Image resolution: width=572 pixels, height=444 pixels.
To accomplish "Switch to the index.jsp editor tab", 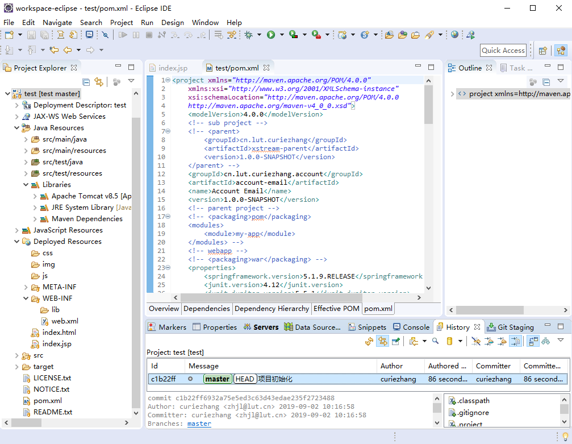I will tap(173, 68).
